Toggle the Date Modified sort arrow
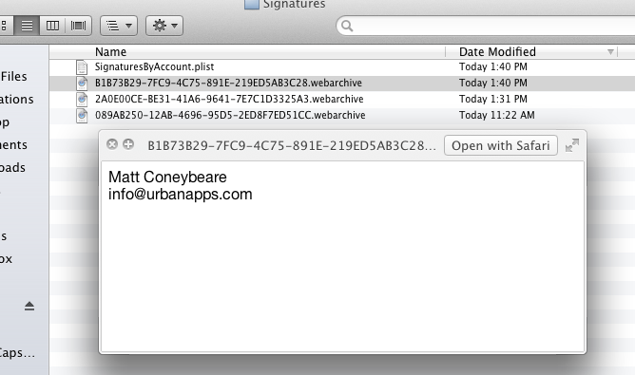 pos(610,52)
